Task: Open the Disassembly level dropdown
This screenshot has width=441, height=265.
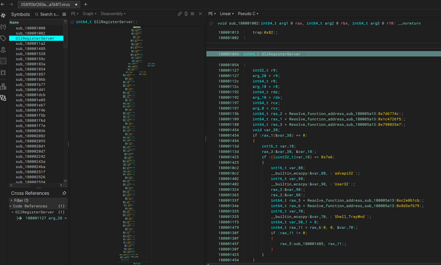Action: pos(113,14)
